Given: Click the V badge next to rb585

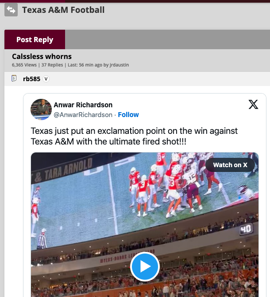Looking at the screenshot, I should pyautogui.click(x=46, y=79).
